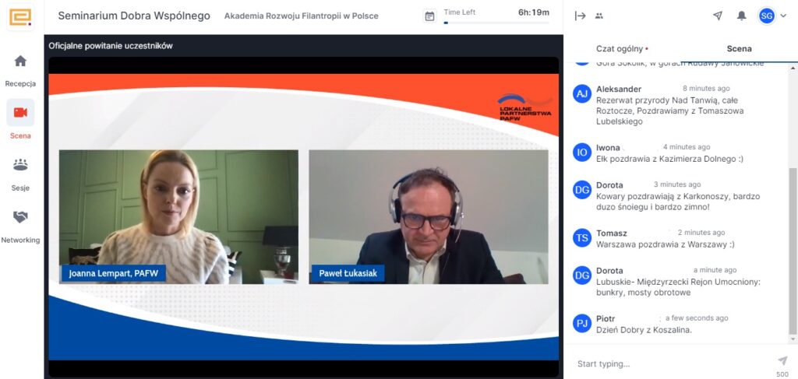Click PJ avatar of Piotr
The image size is (798, 379).
point(581,323)
